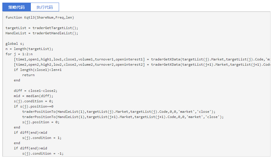The width and height of the screenshot is (274, 159).
Task: Switch to the 策略代码 tab
Action: point(16,7)
